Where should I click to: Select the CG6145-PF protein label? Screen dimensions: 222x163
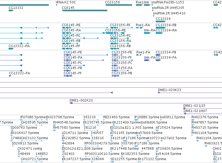[x=73, y=73]
